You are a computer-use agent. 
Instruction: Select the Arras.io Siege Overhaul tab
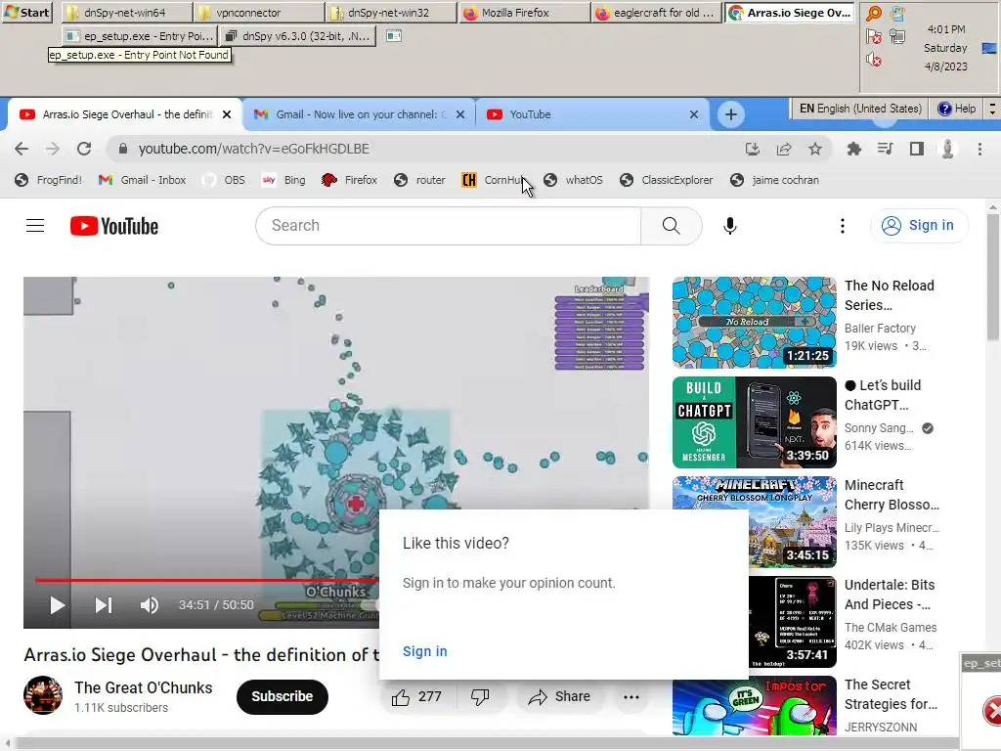coord(124,114)
